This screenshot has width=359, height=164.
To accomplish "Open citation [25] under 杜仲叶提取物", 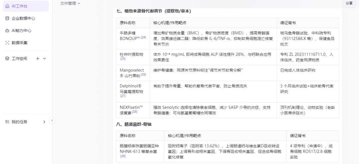I will click(123, 59).
